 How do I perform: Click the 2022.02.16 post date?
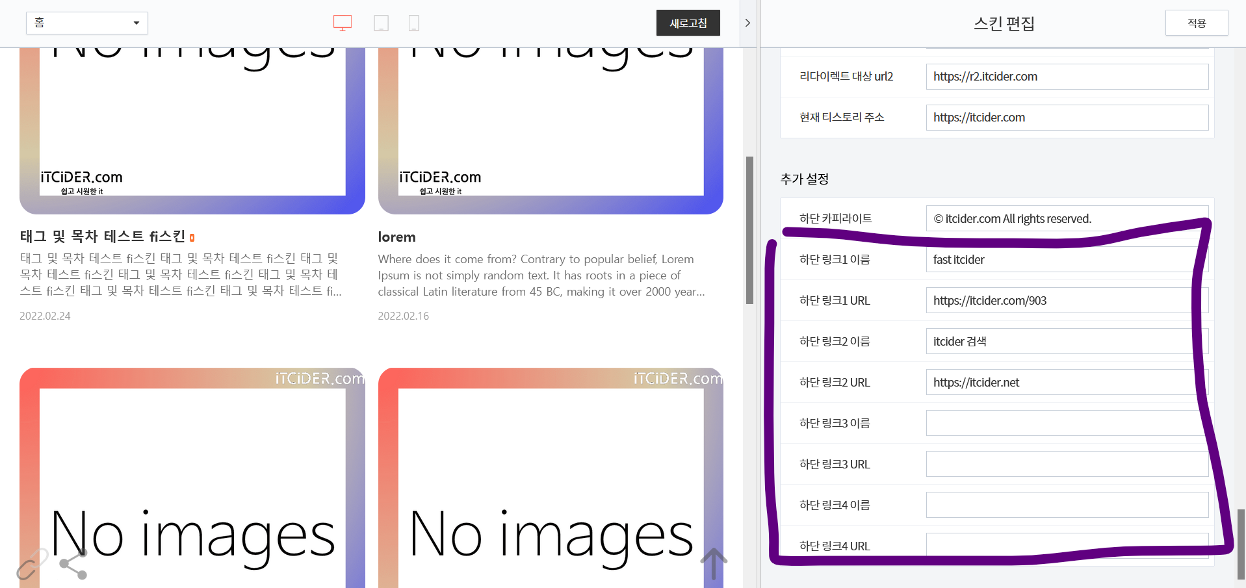click(x=404, y=316)
